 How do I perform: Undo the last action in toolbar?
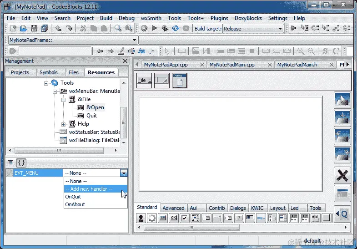[59, 29]
